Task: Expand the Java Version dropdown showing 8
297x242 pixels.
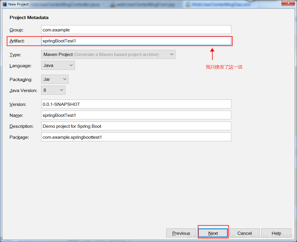Action: click(53, 90)
